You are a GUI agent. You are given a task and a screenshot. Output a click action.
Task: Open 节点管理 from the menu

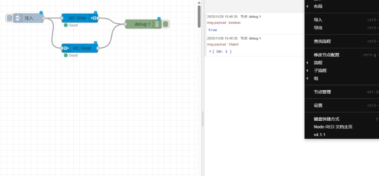322,92
